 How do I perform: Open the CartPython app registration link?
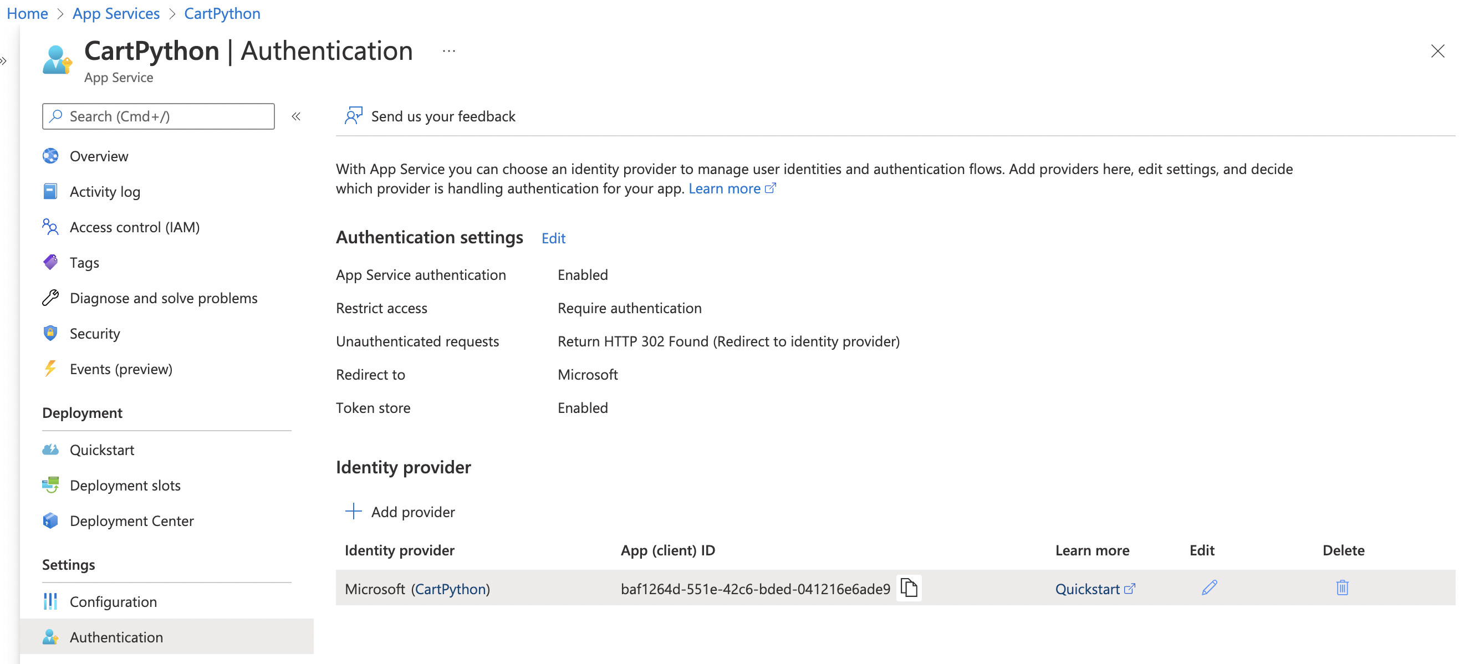coord(451,588)
